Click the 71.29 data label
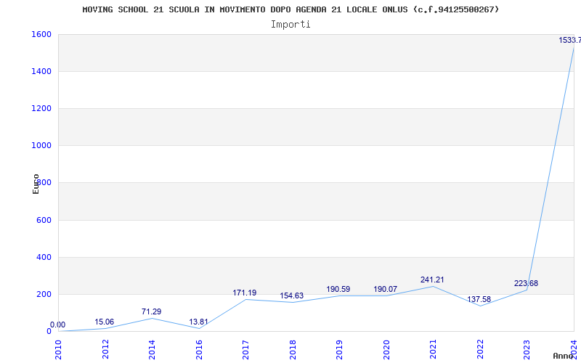The image size is (581, 363). click(x=151, y=312)
